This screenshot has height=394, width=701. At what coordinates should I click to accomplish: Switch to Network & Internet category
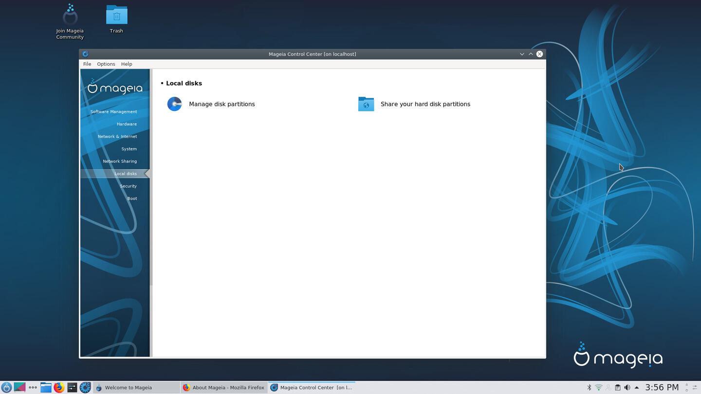pos(117,137)
